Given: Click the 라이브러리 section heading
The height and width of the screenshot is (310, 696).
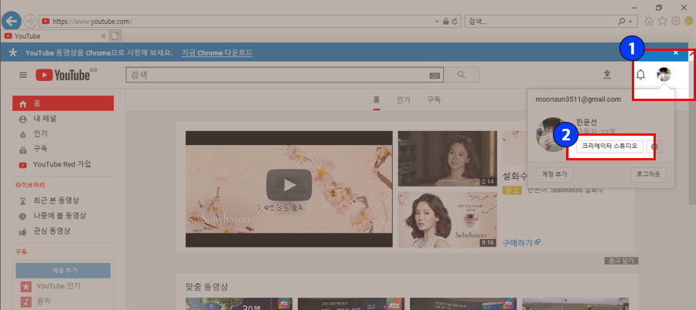Looking at the screenshot, I should click(x=30, y=184).
